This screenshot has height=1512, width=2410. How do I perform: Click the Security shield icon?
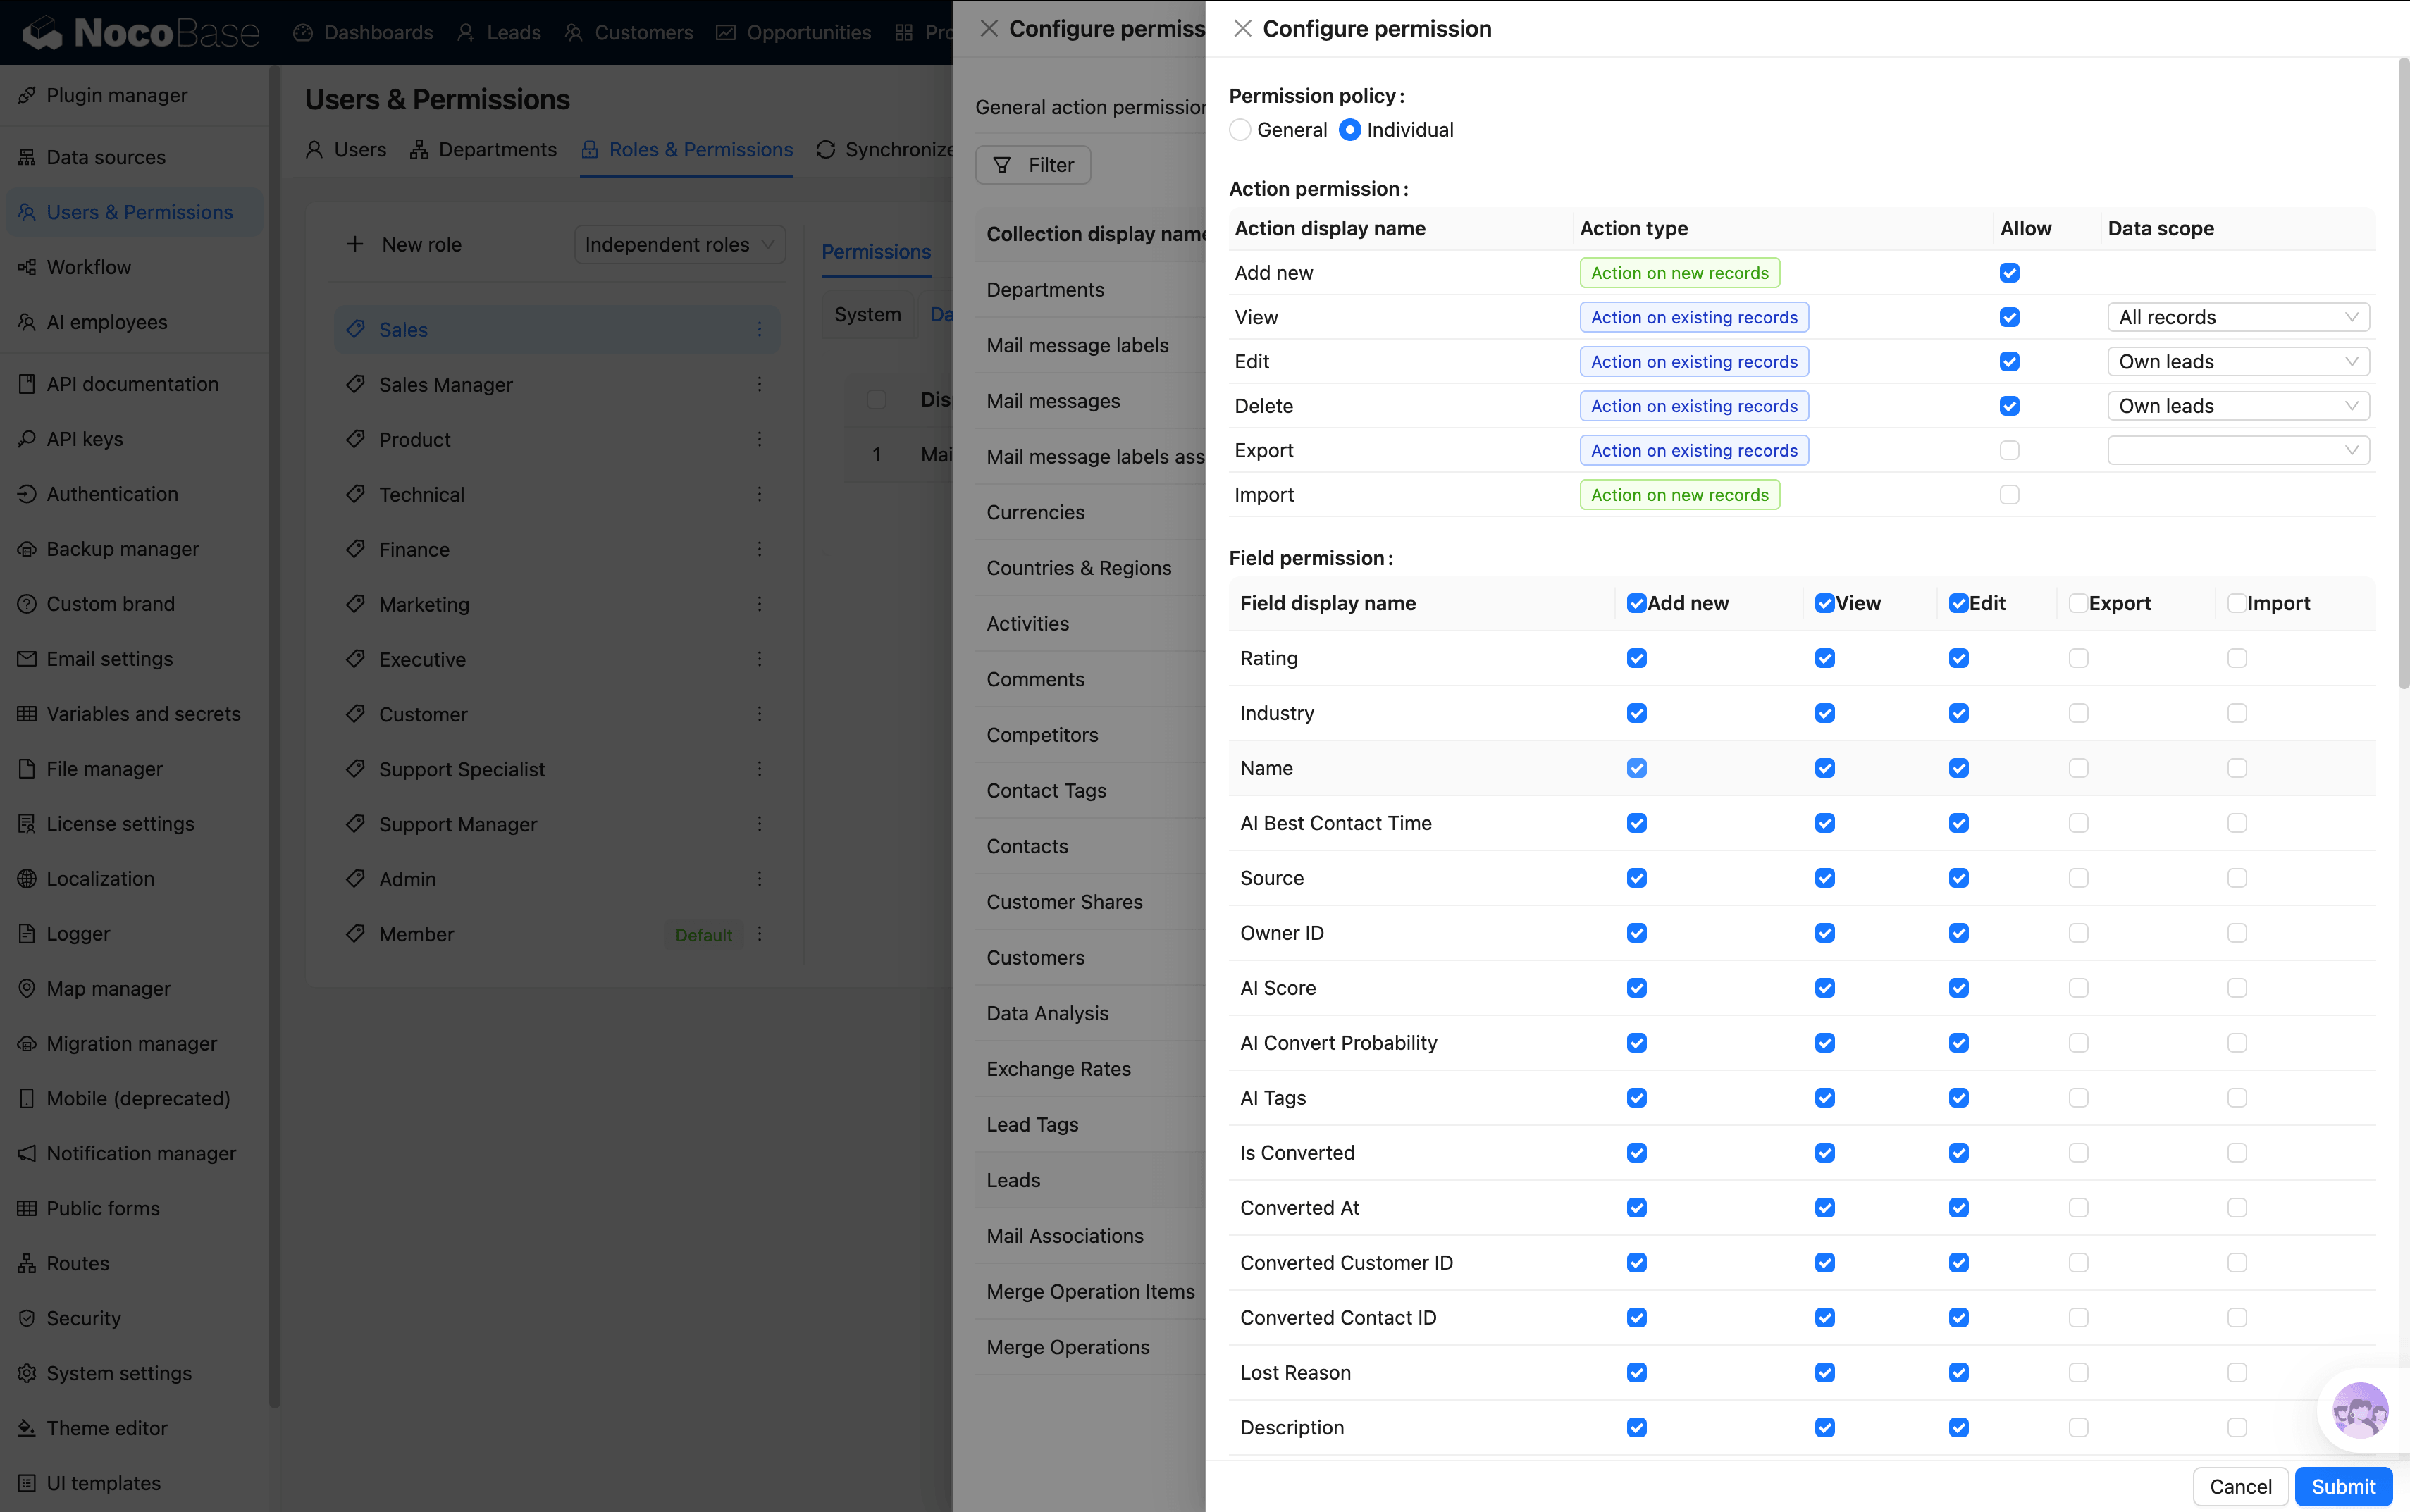tap(27, 1318)
